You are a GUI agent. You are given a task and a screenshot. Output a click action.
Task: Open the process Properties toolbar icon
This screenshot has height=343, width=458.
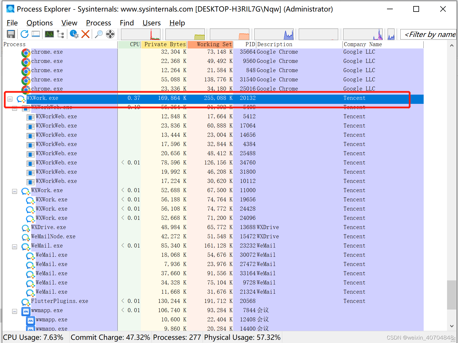[x=74, y=34]
